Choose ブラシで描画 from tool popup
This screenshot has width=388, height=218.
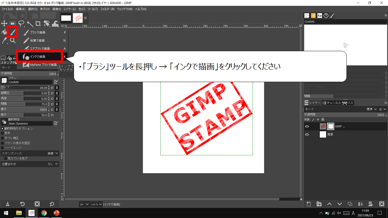(42, 32)
